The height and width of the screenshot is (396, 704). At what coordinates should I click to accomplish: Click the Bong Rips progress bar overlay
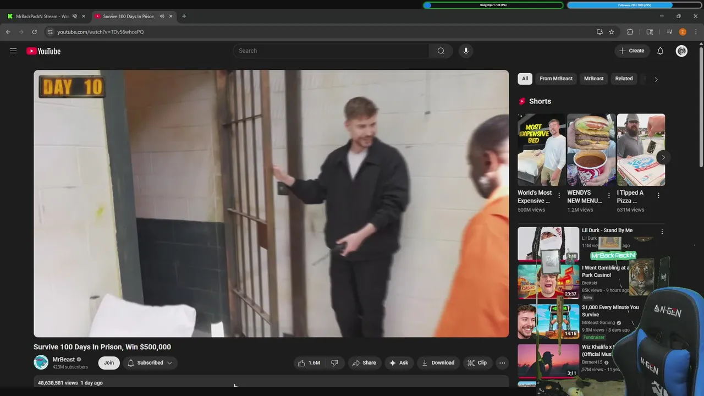point(493,5)
